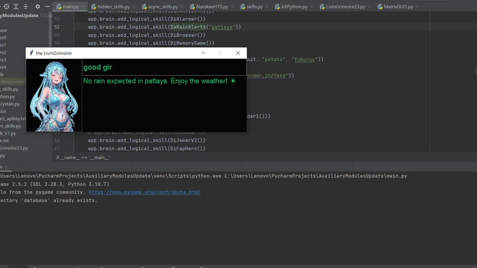The height and width of the screenshot is (268, 477).
Task: Click the 'directory database already exists' console line
Action: click(48, 200)
